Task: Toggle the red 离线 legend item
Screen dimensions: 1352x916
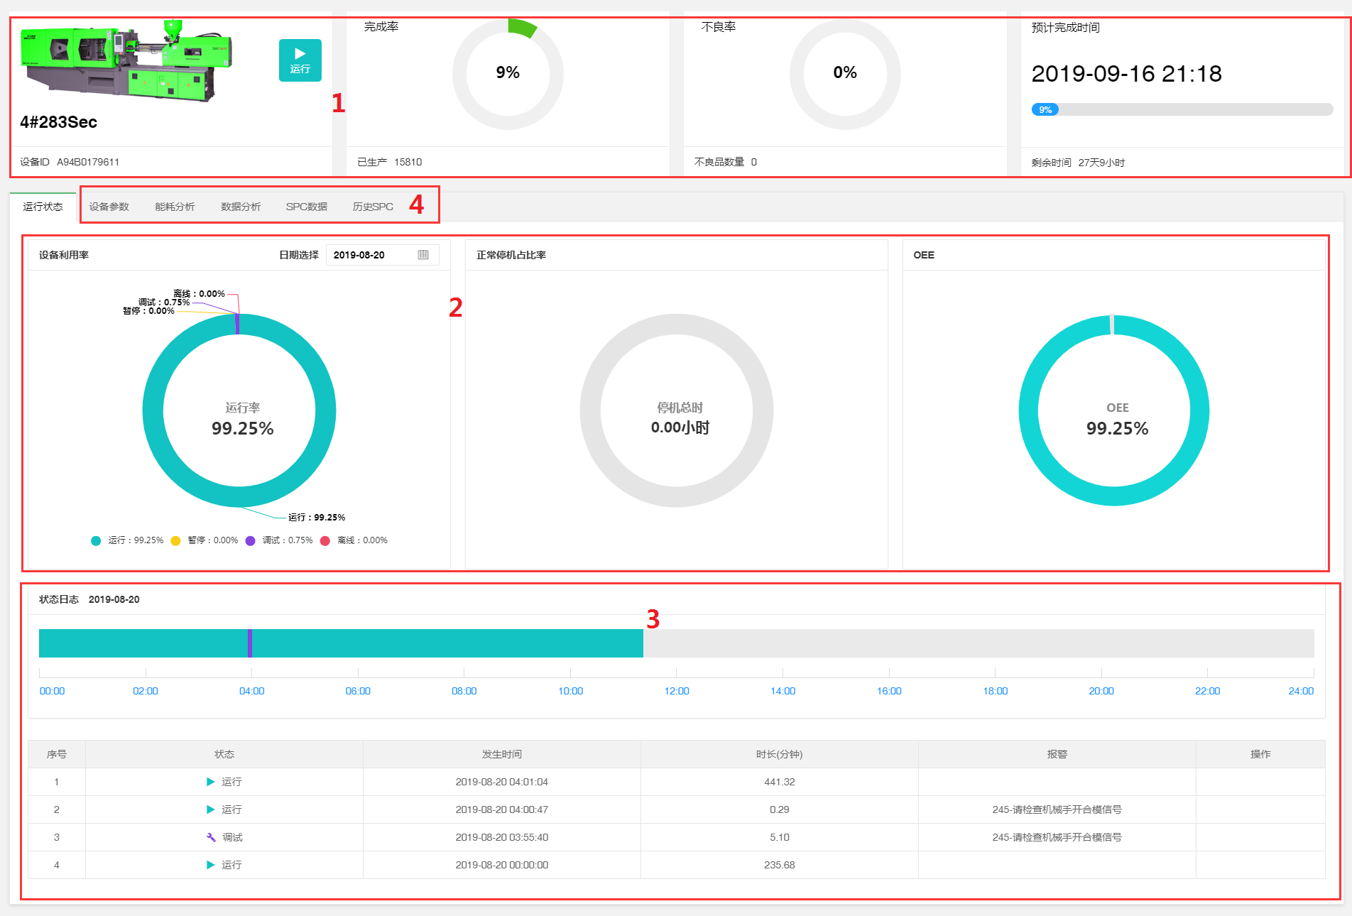Action: pyautogui.click(x=354, y=540)
